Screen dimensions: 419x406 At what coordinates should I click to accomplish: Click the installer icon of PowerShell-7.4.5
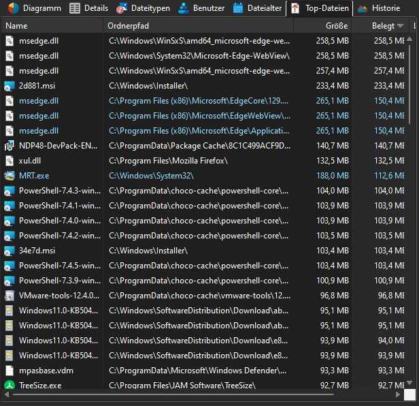pos(10,266)
